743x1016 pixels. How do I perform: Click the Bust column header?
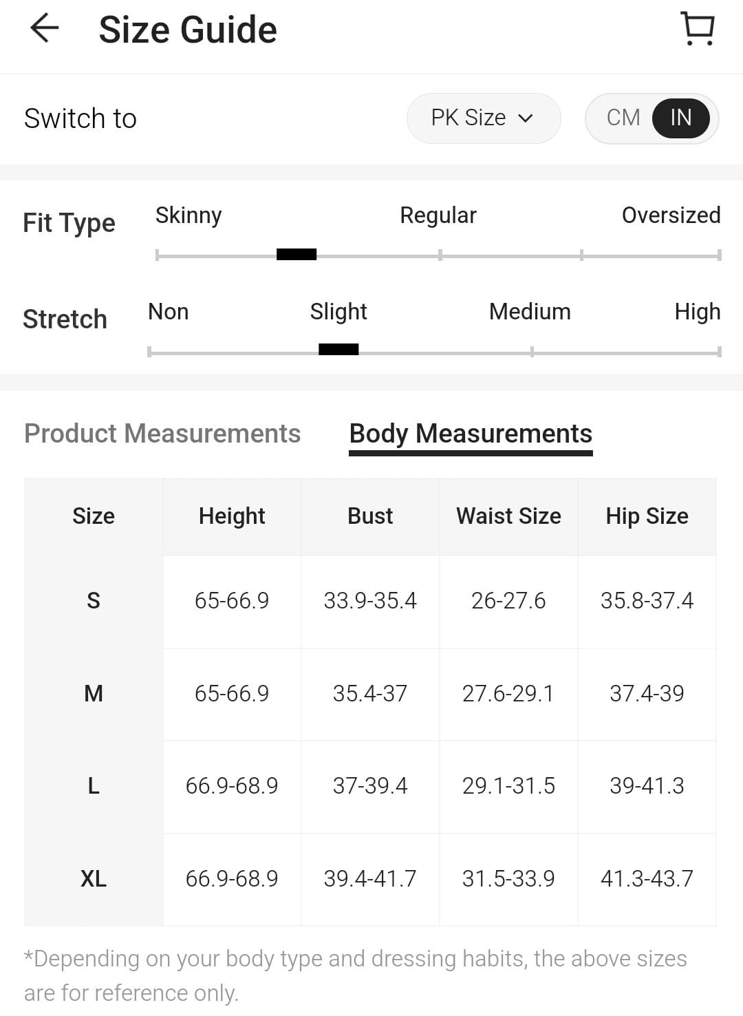coord(370,516)
